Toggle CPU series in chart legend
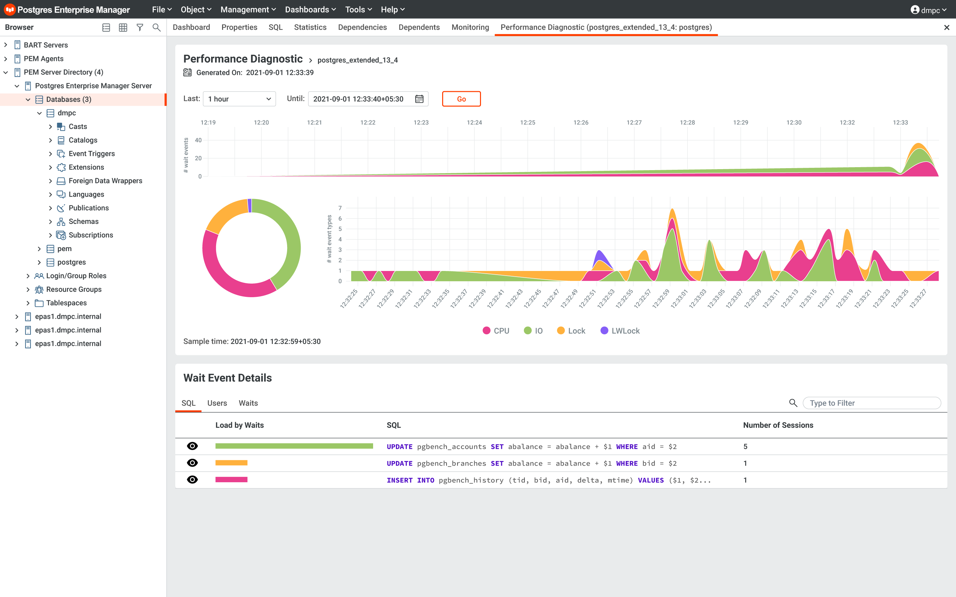 pos(496,331)
